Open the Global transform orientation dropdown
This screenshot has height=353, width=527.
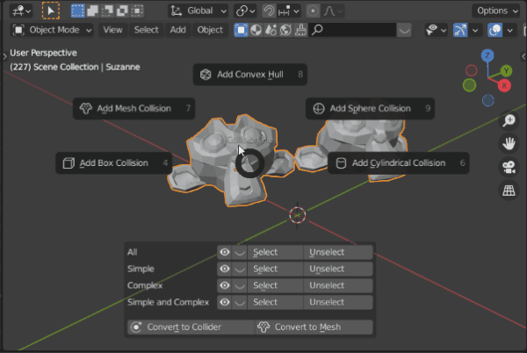click(x=199, y=11)
